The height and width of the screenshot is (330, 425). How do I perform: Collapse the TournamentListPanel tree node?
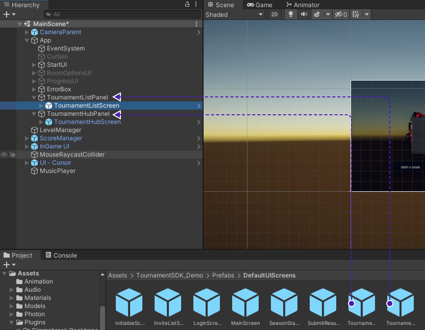click(34, 97)
